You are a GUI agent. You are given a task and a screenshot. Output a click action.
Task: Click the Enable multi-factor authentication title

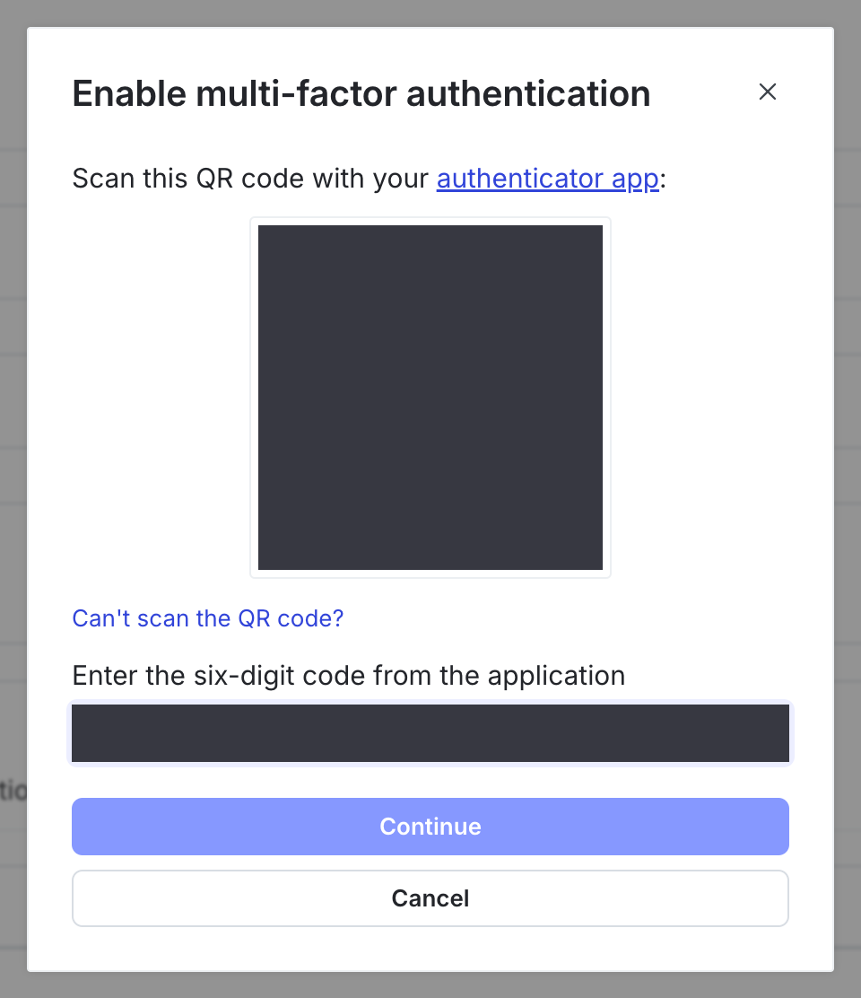pyautogui.click(x=361, y=93)
